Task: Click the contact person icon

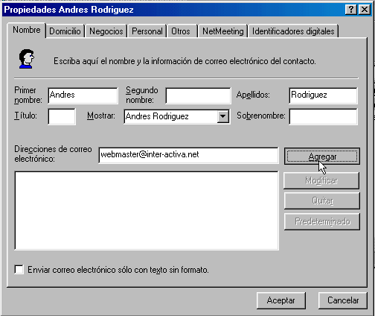Action: pos(27,59)
